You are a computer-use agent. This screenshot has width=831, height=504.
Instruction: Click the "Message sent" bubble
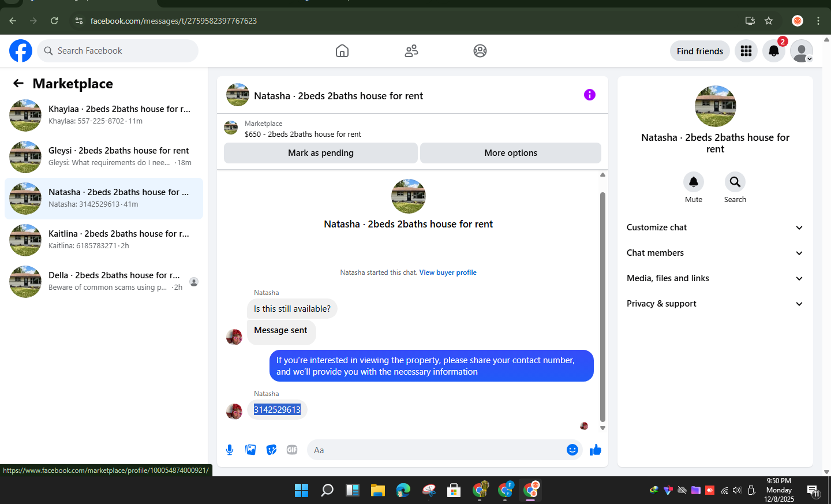point(282,332)
